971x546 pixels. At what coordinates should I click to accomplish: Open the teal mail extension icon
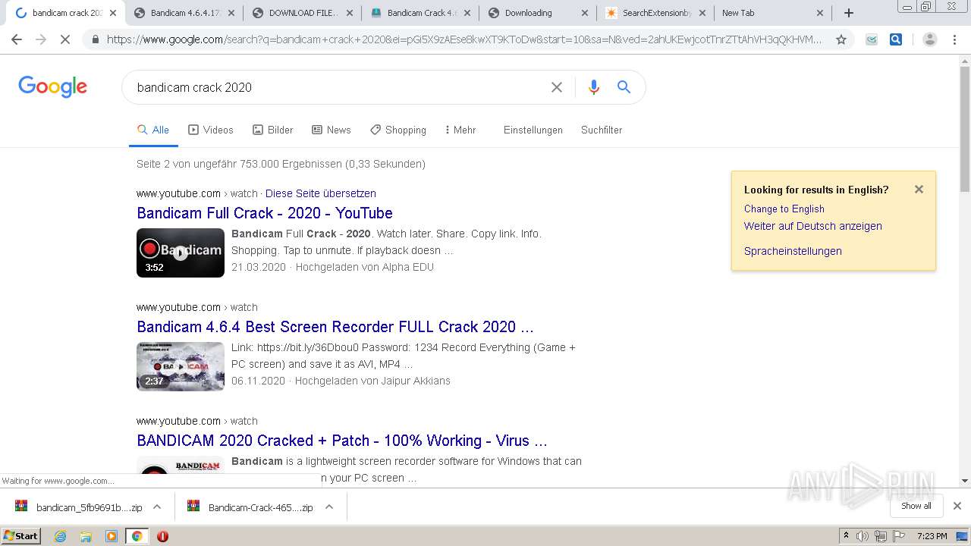click(x=872, y=39)
